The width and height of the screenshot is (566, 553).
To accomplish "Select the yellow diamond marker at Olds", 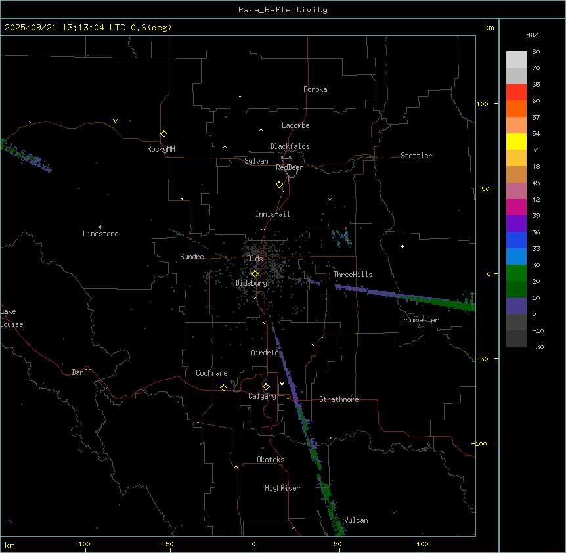I will 255,274.
